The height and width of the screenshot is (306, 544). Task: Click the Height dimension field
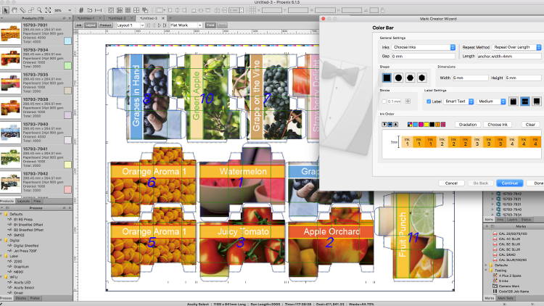[x=523, y=78]
